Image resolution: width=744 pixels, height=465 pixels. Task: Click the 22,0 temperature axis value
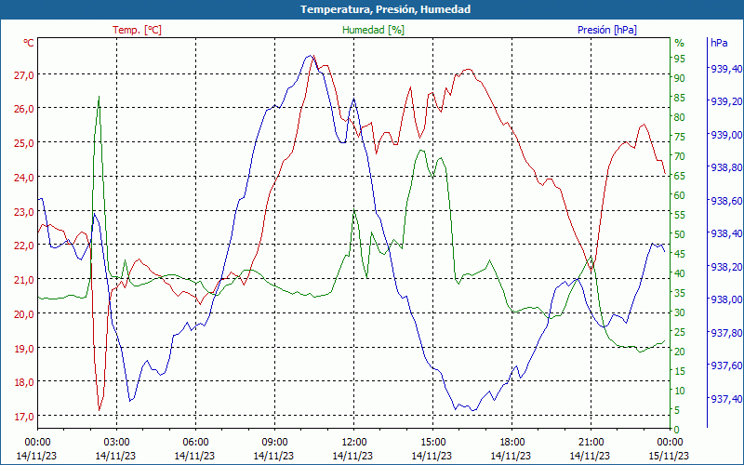pos(24,246)
